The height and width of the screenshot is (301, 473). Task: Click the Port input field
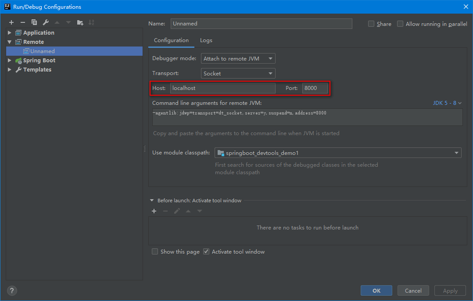tap(315, 88)
